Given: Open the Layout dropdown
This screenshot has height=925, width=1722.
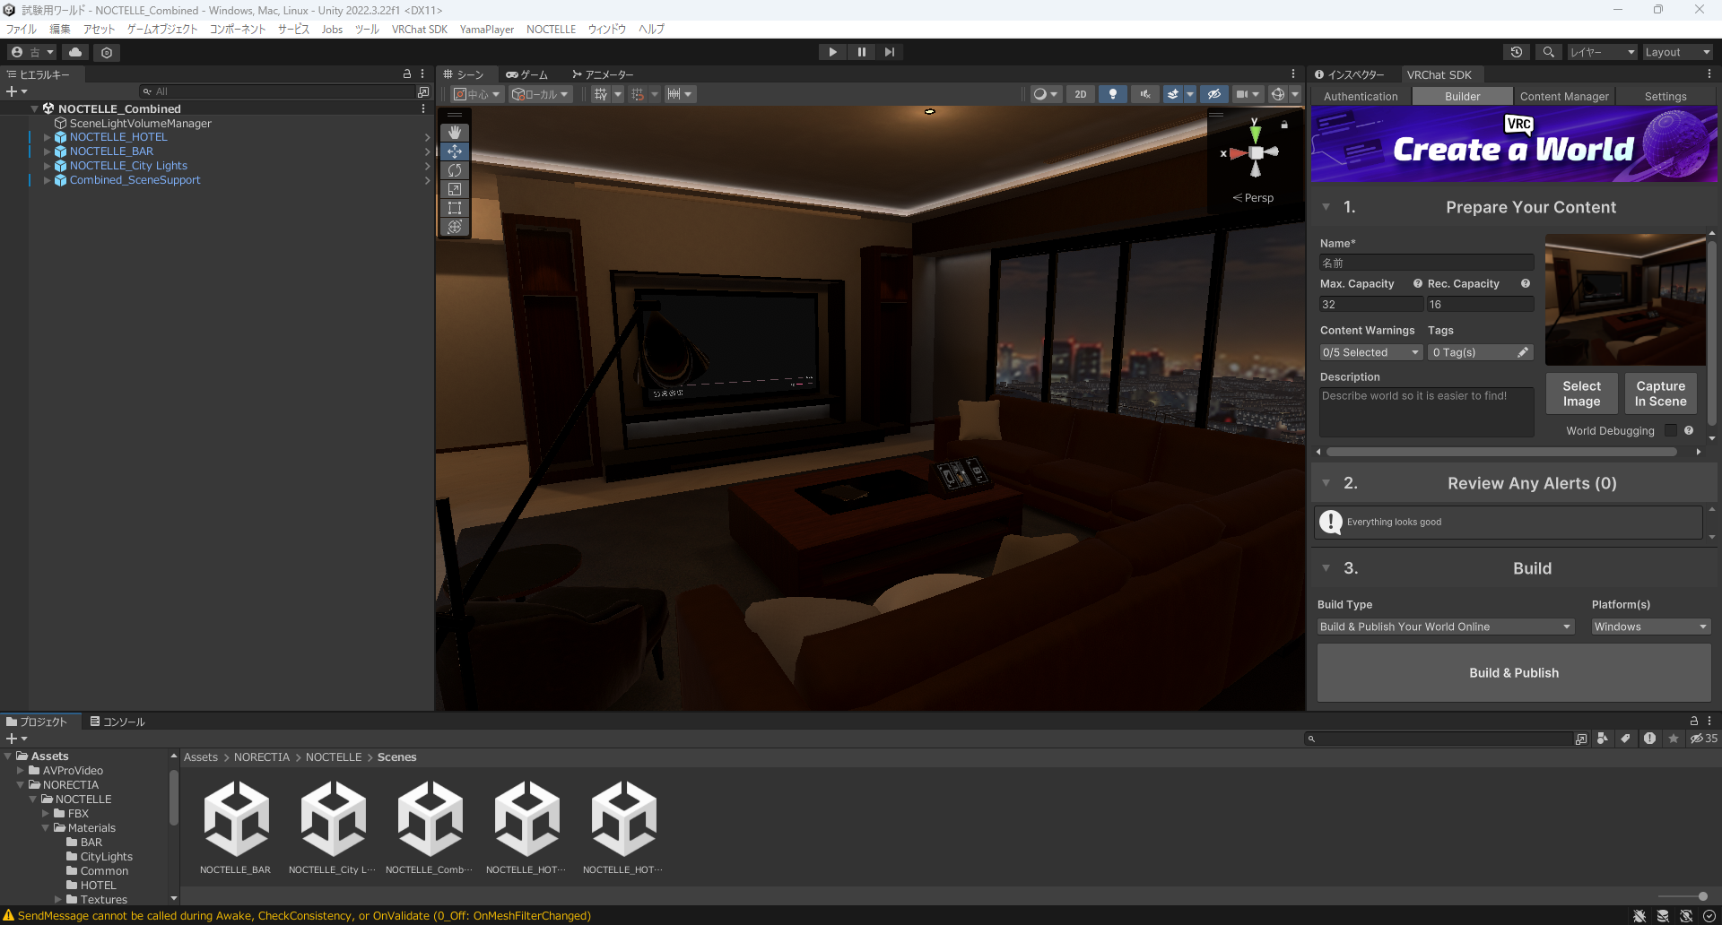Looking at the screenshot, I should click(x=1677, y=52).
